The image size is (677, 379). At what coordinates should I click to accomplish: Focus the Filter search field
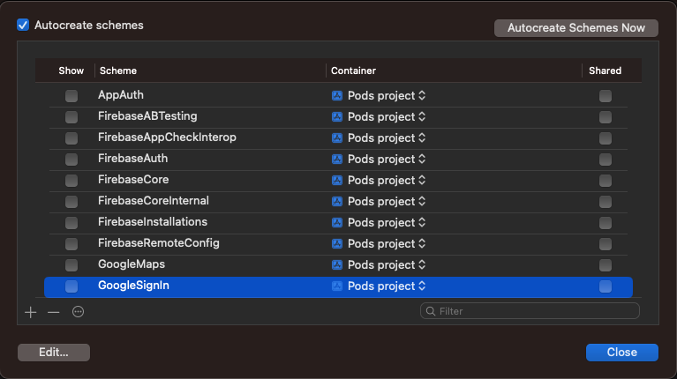[530, 311]
